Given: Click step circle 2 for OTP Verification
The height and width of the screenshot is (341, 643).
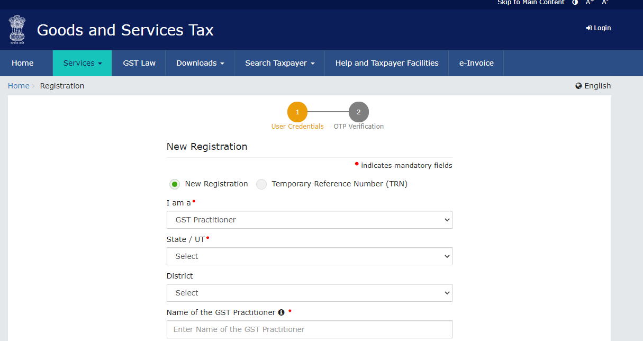Looking at the screenshot, I should point(358,112).
